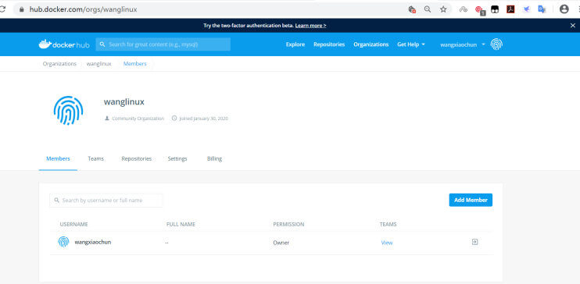The height and width of the screenshot is (284, 580).
Task: Switch to the Teams tab
Action: click(96, 158)
